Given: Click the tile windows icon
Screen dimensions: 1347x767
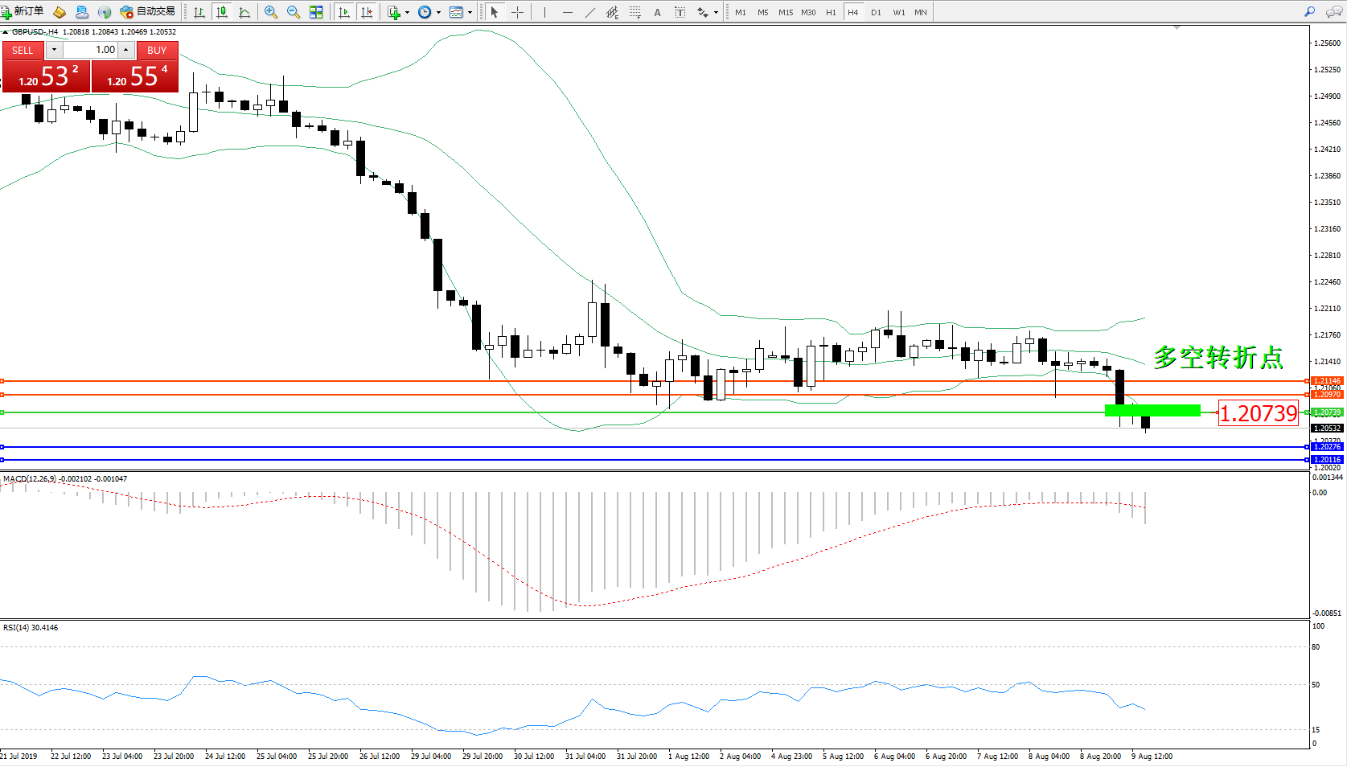Looking at the screenshot, I should click(x=316, y=12).
